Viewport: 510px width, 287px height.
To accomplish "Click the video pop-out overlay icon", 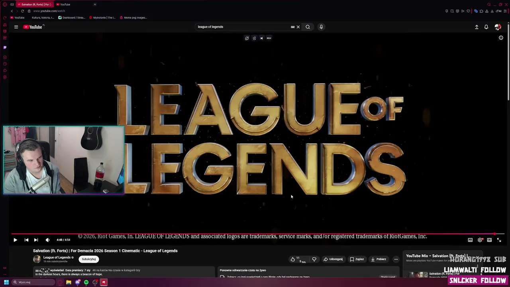I will [x=247, y=38].
